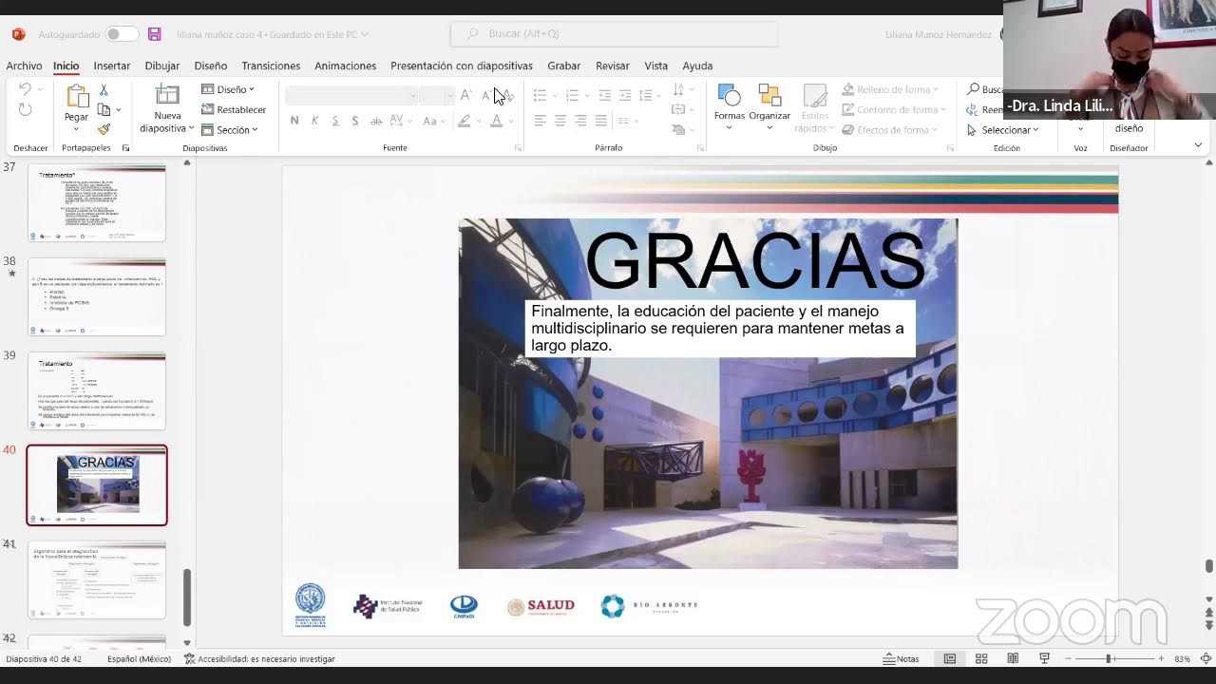Viewport: 1216px width, 684px height.
Task: Click Efectos de forma
Action: coord(889,129)
